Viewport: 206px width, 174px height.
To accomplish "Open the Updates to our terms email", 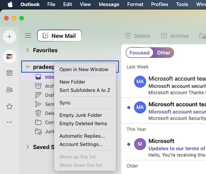I will pos(164,148).
